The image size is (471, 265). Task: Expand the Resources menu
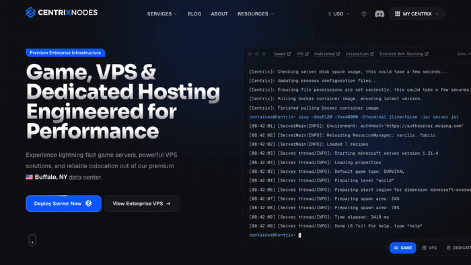pos(256,14)
